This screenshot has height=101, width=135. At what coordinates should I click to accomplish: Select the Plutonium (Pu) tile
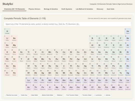tap(64, 87)
